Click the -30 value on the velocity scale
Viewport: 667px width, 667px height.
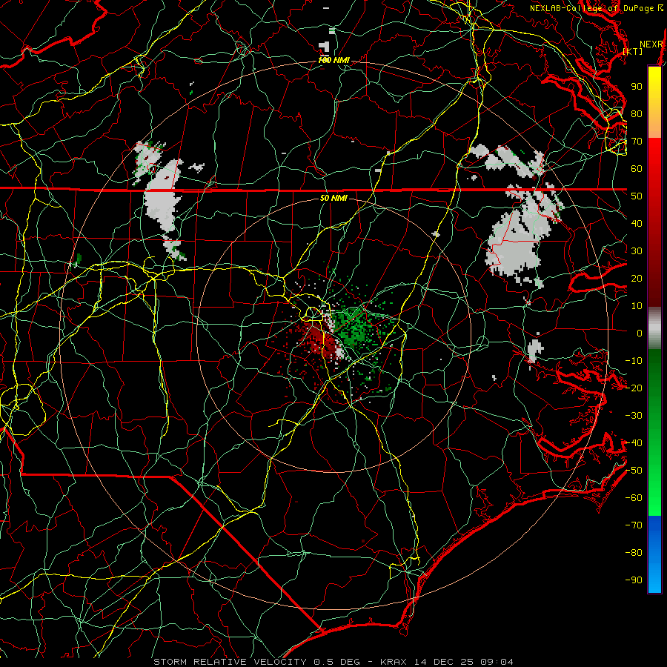point(634,415)
